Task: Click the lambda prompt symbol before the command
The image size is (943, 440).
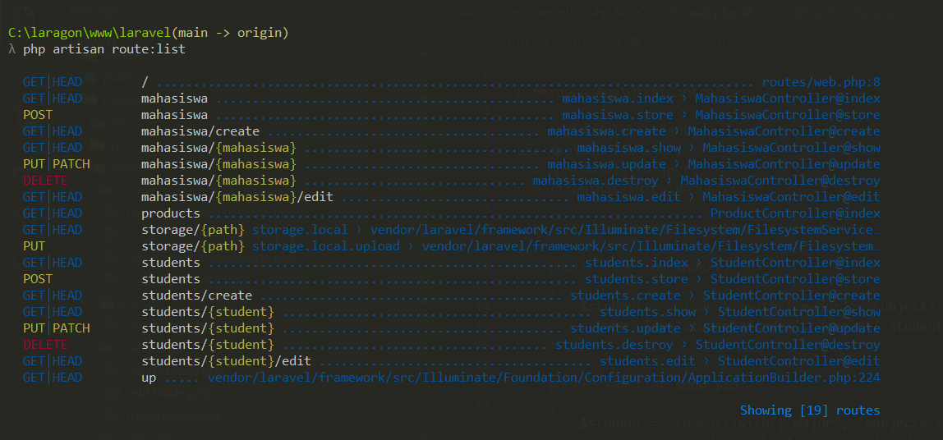Action: coord(12,49)
